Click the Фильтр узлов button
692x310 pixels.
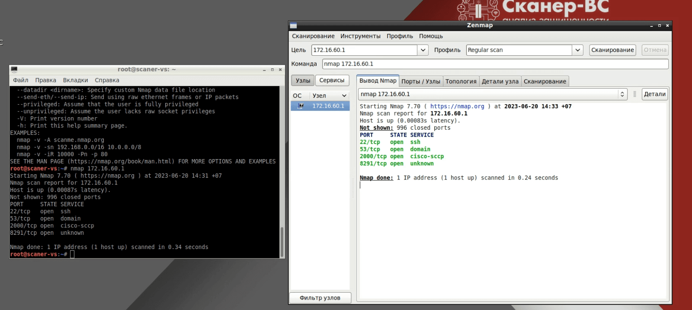(x=320, y=298)
